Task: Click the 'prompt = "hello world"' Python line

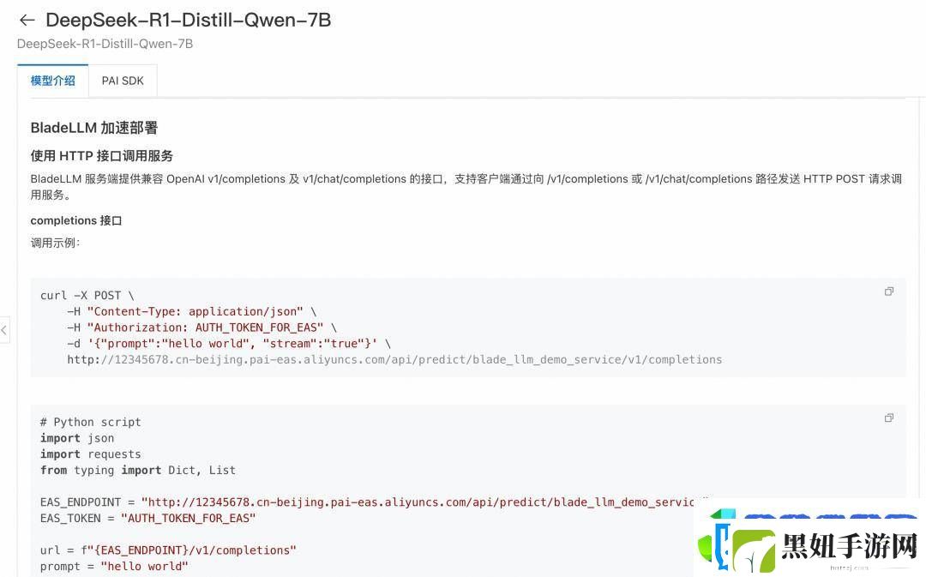Action: click(114, 566)
